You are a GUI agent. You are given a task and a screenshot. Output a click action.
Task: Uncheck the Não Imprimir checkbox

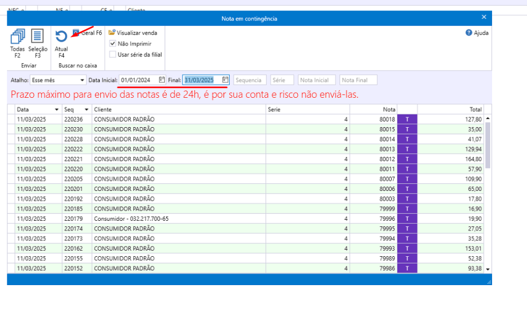(113, 44)
